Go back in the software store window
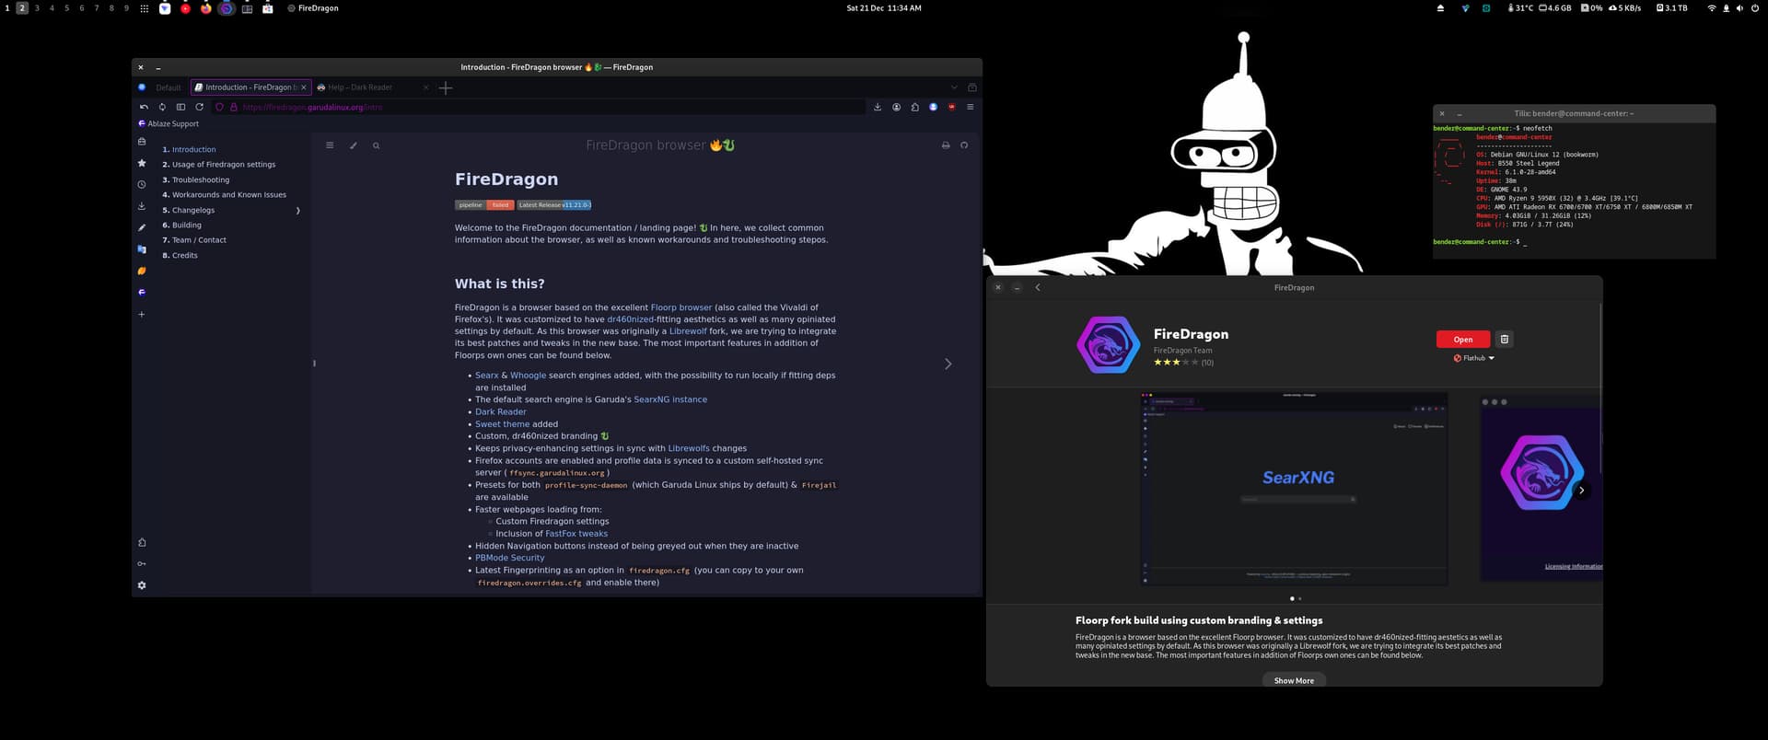 click(x=1038, y=287)
